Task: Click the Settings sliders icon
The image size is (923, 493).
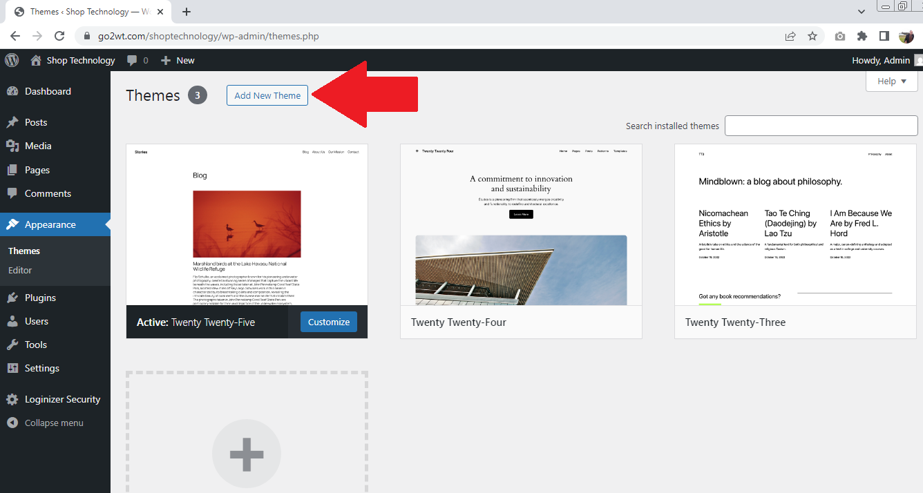Action: tap(12, 368)
